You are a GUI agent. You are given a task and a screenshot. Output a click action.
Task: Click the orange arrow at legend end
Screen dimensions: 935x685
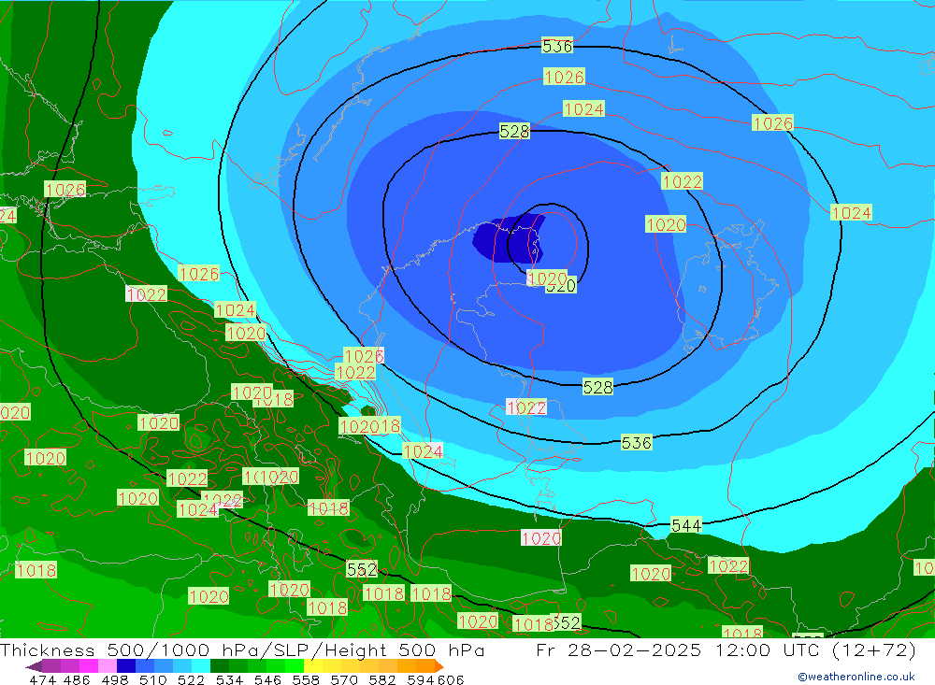(439, 666)
